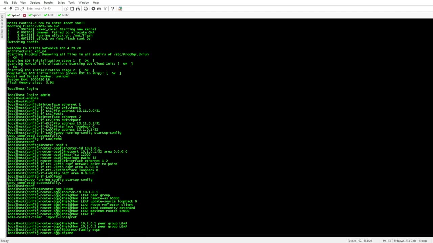
Task: Open the Transfer menu
Action: point(49,2)
